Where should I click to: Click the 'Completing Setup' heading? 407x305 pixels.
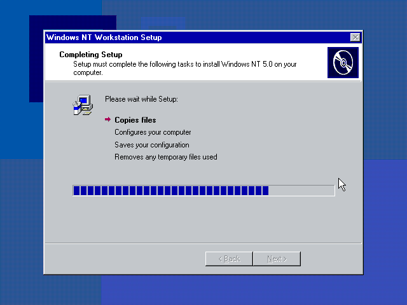(x=91, y=55)
